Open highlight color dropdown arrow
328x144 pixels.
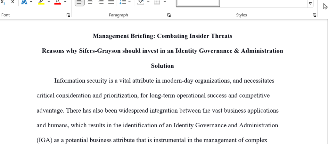tap(49, 2)
